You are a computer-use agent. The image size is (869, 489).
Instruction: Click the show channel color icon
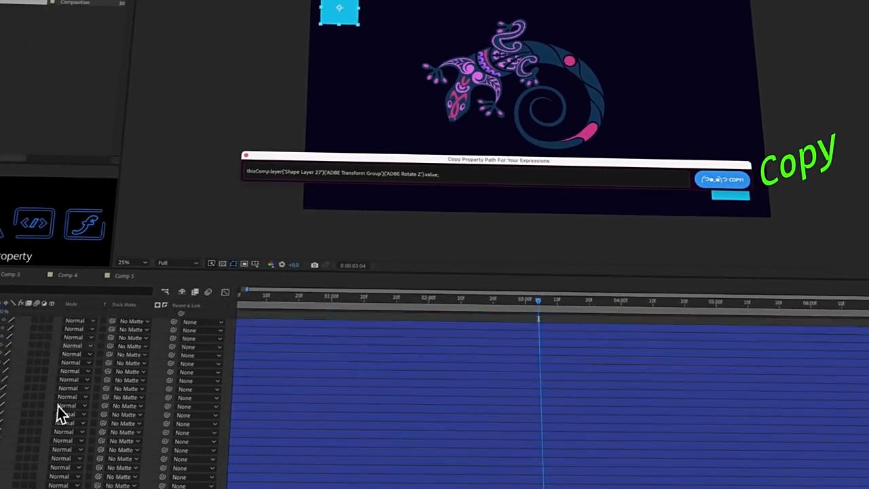[x=271, y=264]
